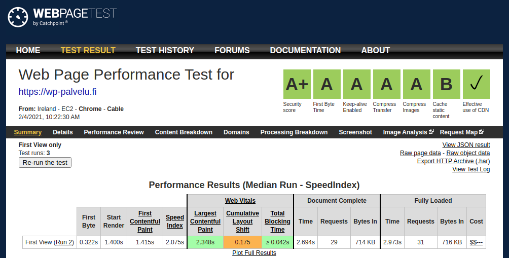The height and width of the screenshot is (258, 509).
Task: Click First Contentful Paint column link
Action: (145, 222)
